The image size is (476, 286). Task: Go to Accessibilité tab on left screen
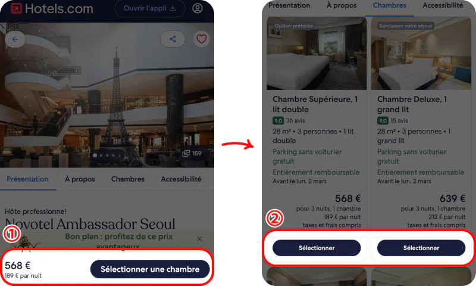[181, 179]
